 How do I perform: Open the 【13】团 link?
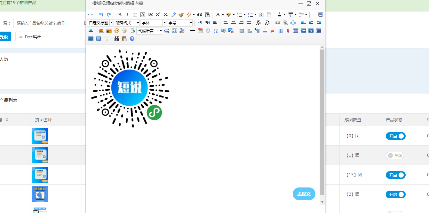point(354,175)
